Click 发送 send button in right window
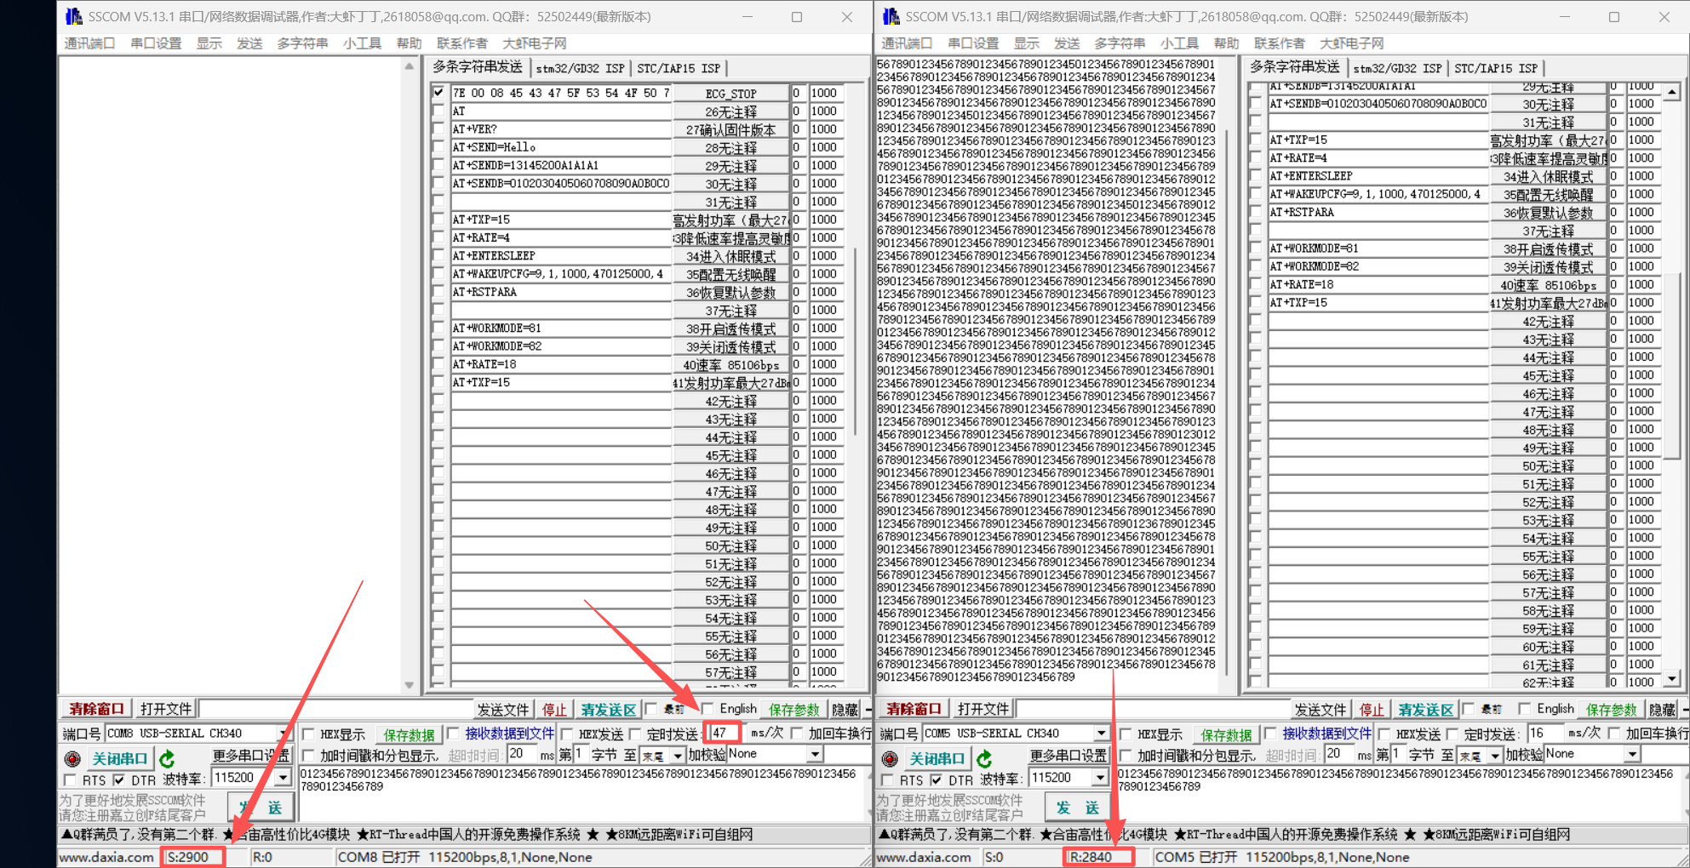1690x868 pixels. tap(1077, 807)
